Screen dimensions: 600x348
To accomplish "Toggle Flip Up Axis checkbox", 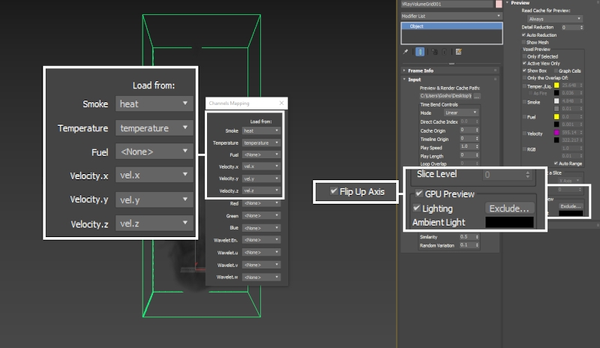I will point(334,192).
